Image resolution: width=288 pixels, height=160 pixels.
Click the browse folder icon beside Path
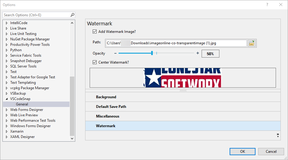[x=251, y=43]
